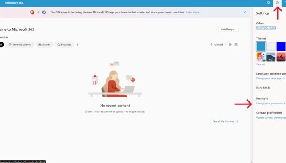The width and height of the screenshot is (286, 163).
Task: Select the white theme swatch
Action: (271, 46)
